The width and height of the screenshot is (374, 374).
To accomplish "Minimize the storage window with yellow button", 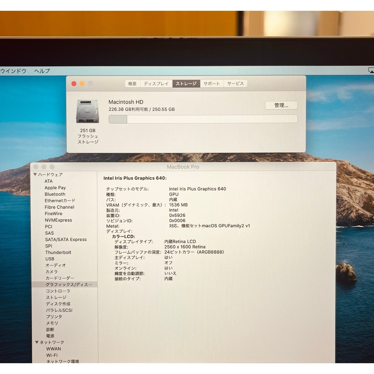I will [x=82, y=84].
